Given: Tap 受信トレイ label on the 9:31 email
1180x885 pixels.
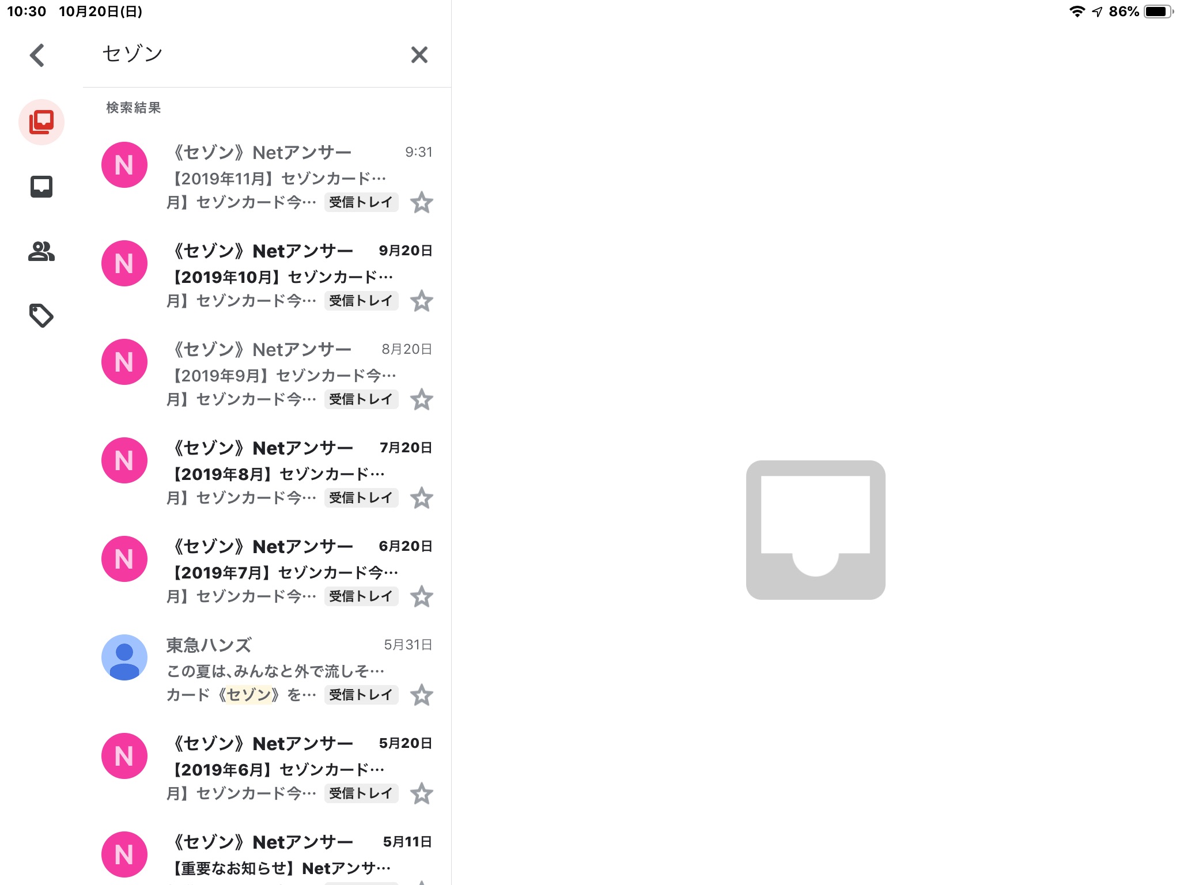Looking at the screenshot, I should [x=361, y=202].
